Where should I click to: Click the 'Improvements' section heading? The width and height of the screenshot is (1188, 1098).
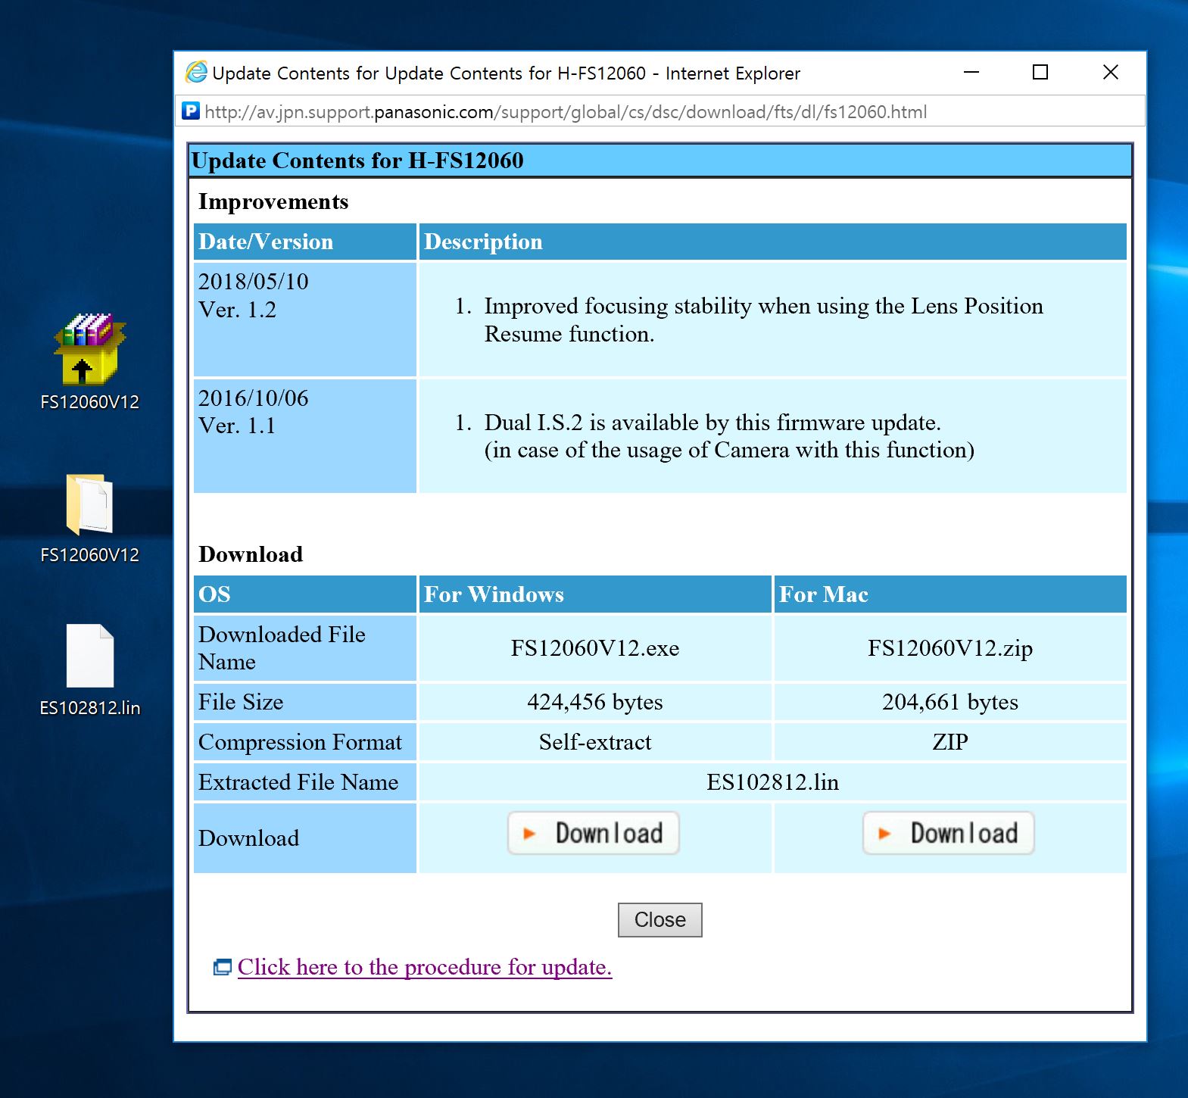pyautogui.click(x=273, y=201)
